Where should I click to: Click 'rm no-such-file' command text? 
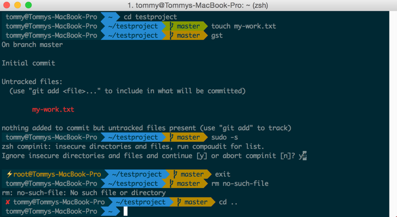240,183
